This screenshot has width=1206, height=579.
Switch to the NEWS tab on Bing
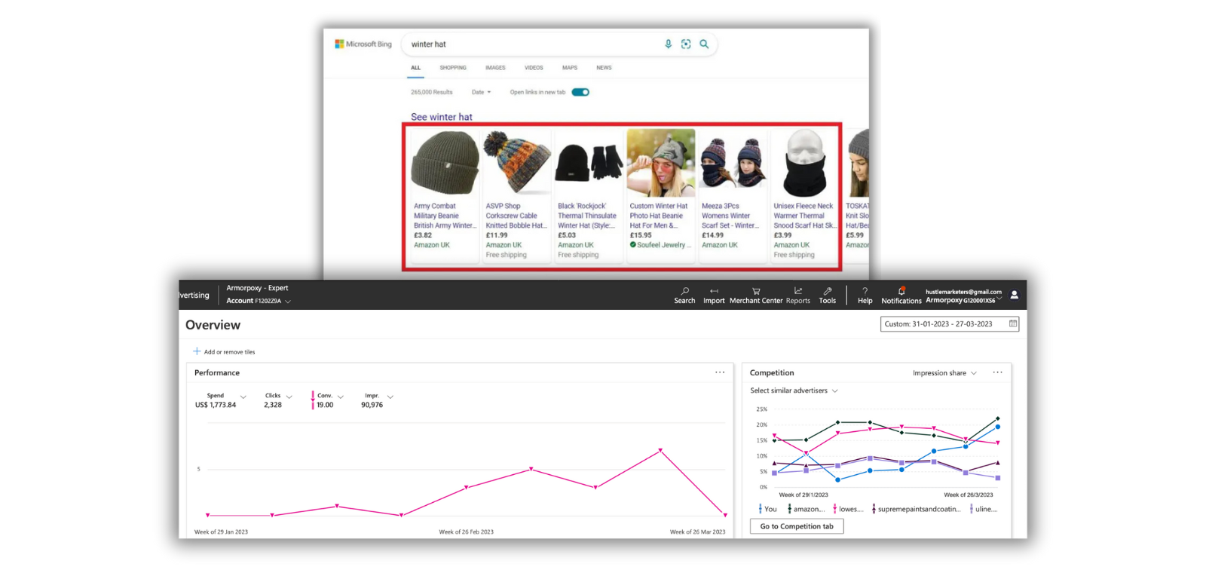(604, 68)
